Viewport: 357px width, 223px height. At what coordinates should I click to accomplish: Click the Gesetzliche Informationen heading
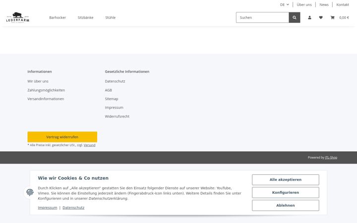127,71
